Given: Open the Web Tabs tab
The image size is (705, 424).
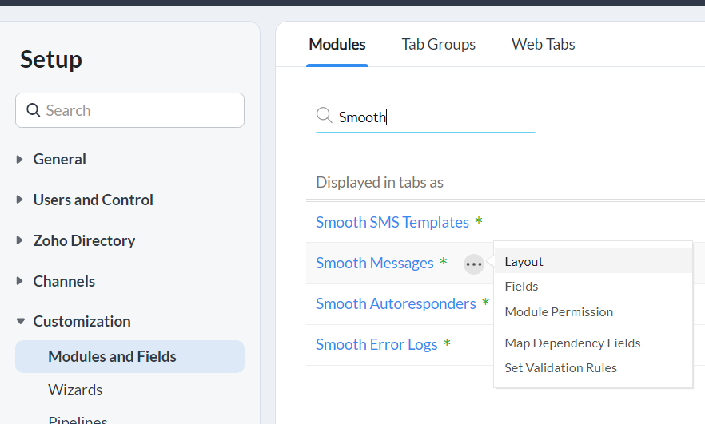Looking at the screenshot, I should [543, 45].
